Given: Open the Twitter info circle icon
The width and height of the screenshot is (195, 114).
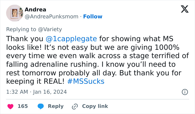Looking at the screenshot, I should click(x=184, y=92).
